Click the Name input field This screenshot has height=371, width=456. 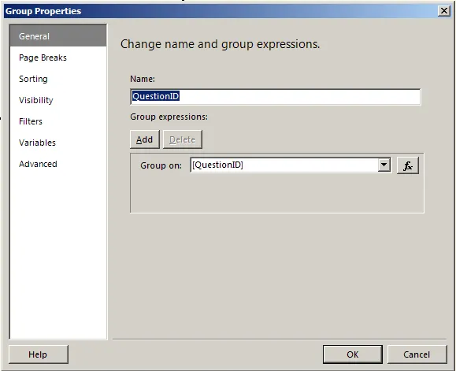pos(275,97)
